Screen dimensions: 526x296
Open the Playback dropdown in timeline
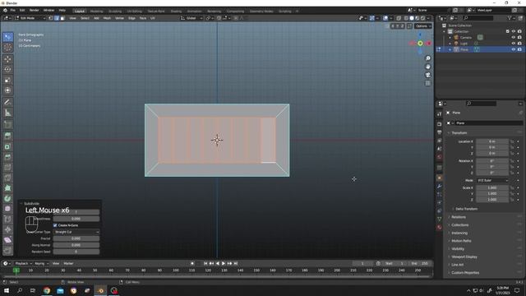[x=23, y=263]
